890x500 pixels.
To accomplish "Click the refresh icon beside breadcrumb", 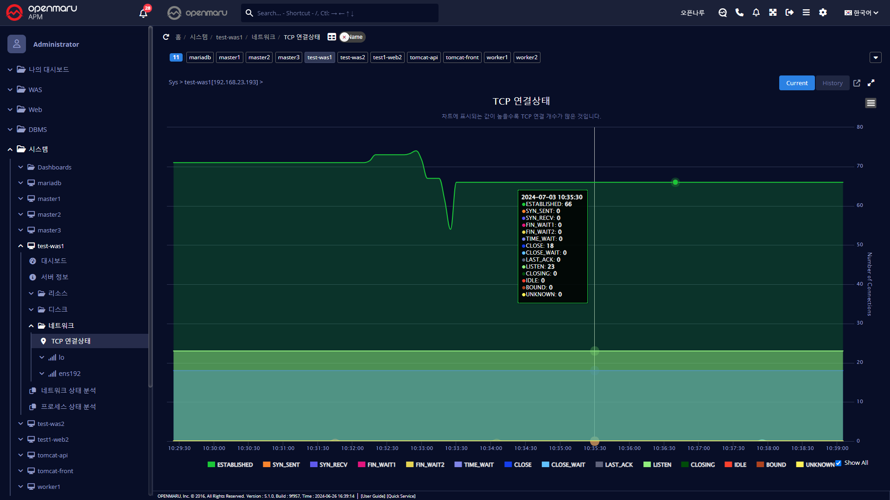I will click(166, 37).
